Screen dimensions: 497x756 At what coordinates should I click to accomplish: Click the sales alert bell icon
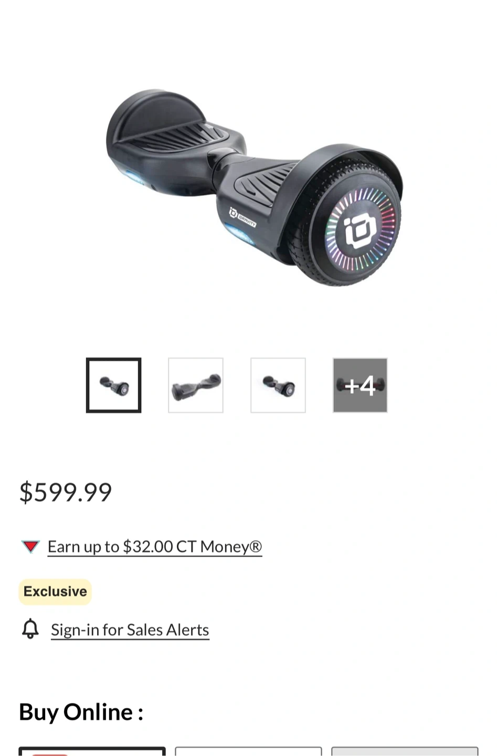click(x=30, y=628)
